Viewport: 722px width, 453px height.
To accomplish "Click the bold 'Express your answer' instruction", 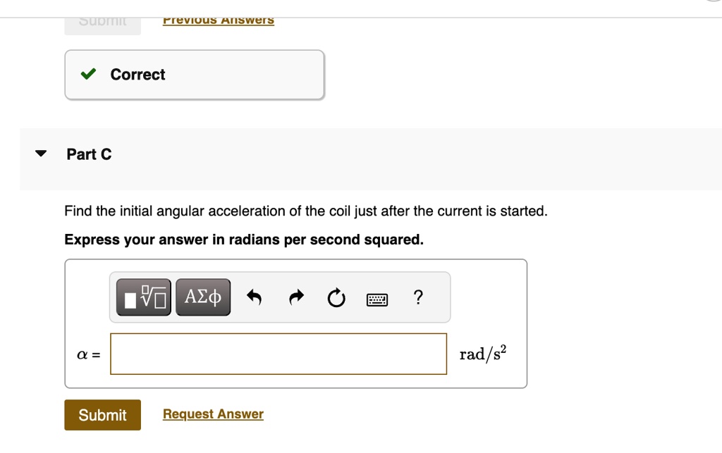I will (244, 240).
